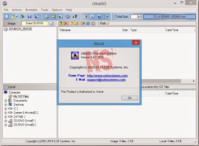Click the Save floppy disk icon

[30, 17]
